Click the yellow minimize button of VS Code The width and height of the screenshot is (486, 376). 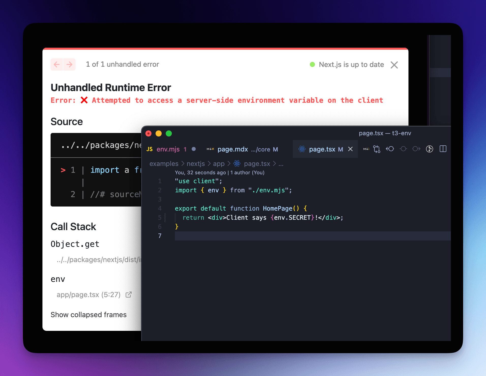(x=159, y=133)
